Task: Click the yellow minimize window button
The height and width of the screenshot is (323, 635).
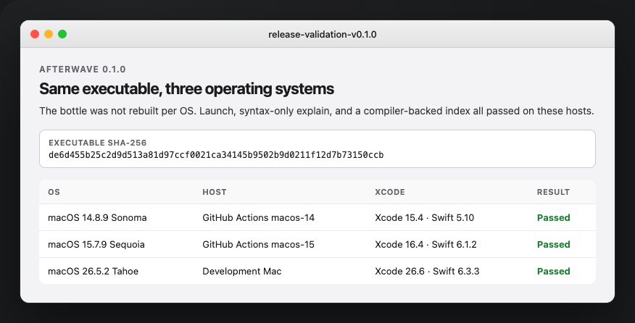Action: point(49,34)
